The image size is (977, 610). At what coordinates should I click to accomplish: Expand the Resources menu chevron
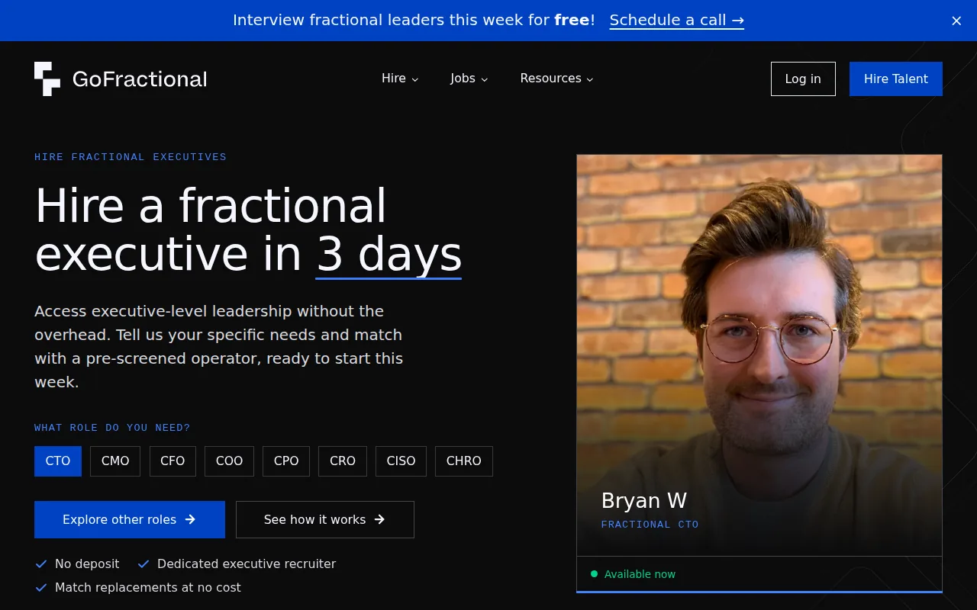tap(590, 79)
